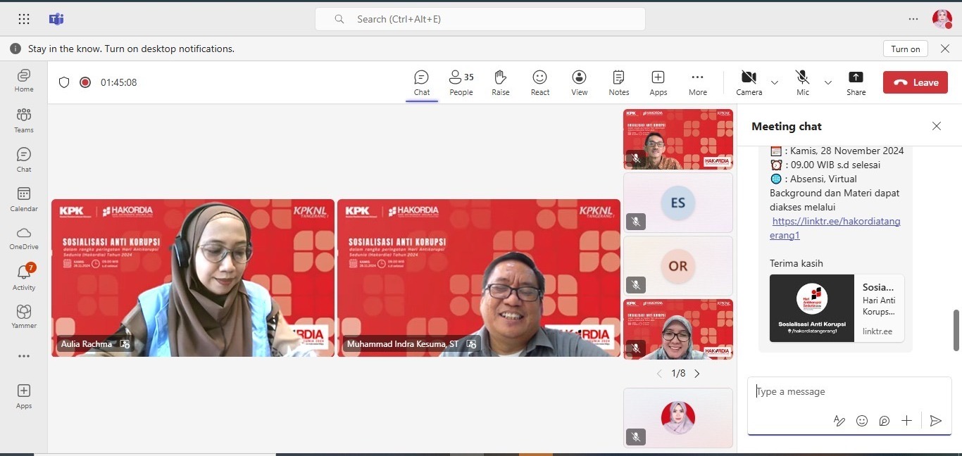The width and height of the screenshot is (962, 456).
Task: Open Calendar in the left sidebar
Action: pyautogui.click(x=24, y=199)
